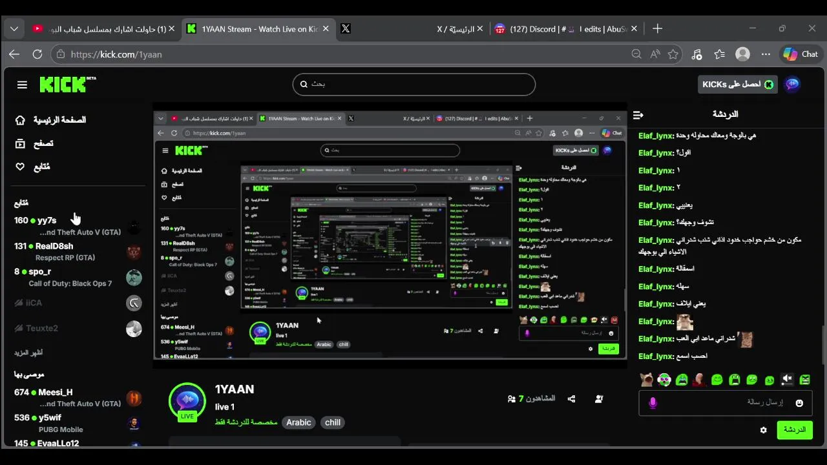Open Edge favorites list icon
This screenshot has width=827, height=465.
pyautogui.click(x=720, y=54)
